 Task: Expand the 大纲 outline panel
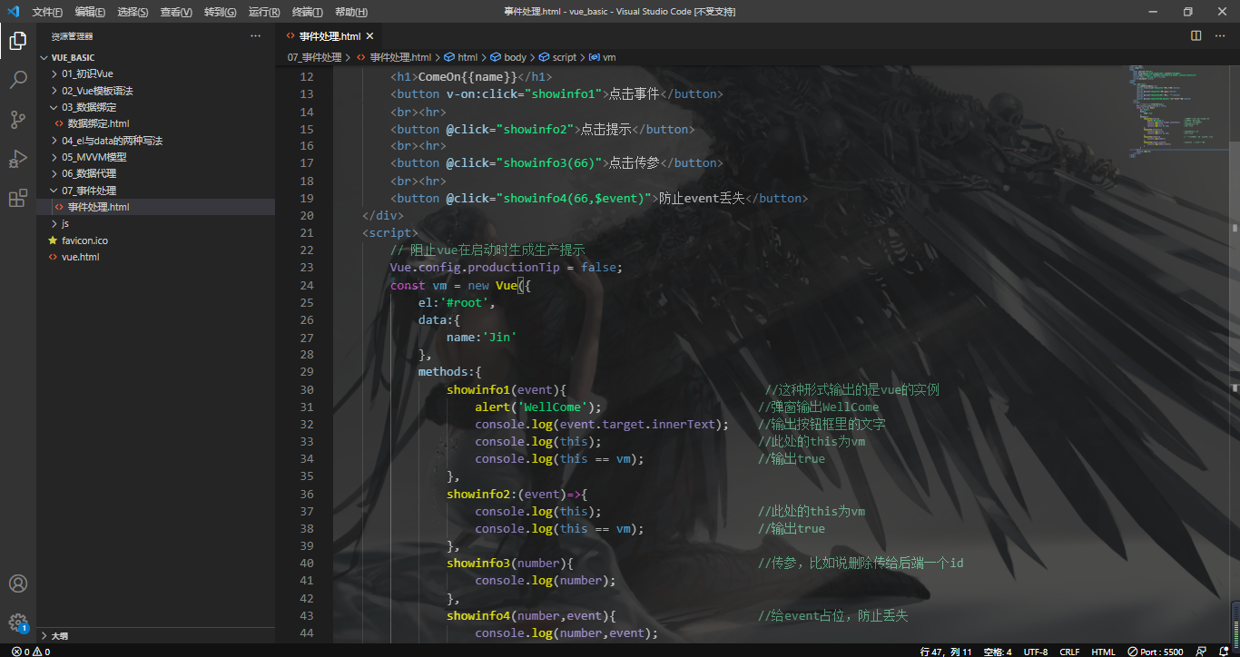155,636
